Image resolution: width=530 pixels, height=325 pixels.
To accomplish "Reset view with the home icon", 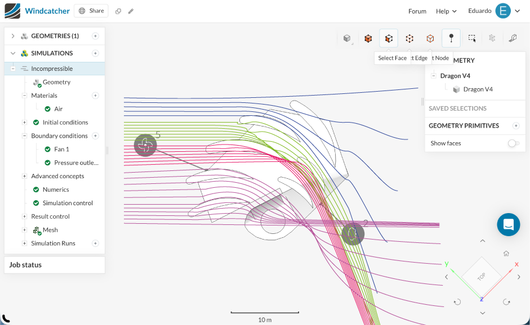I will pos(506,254).
